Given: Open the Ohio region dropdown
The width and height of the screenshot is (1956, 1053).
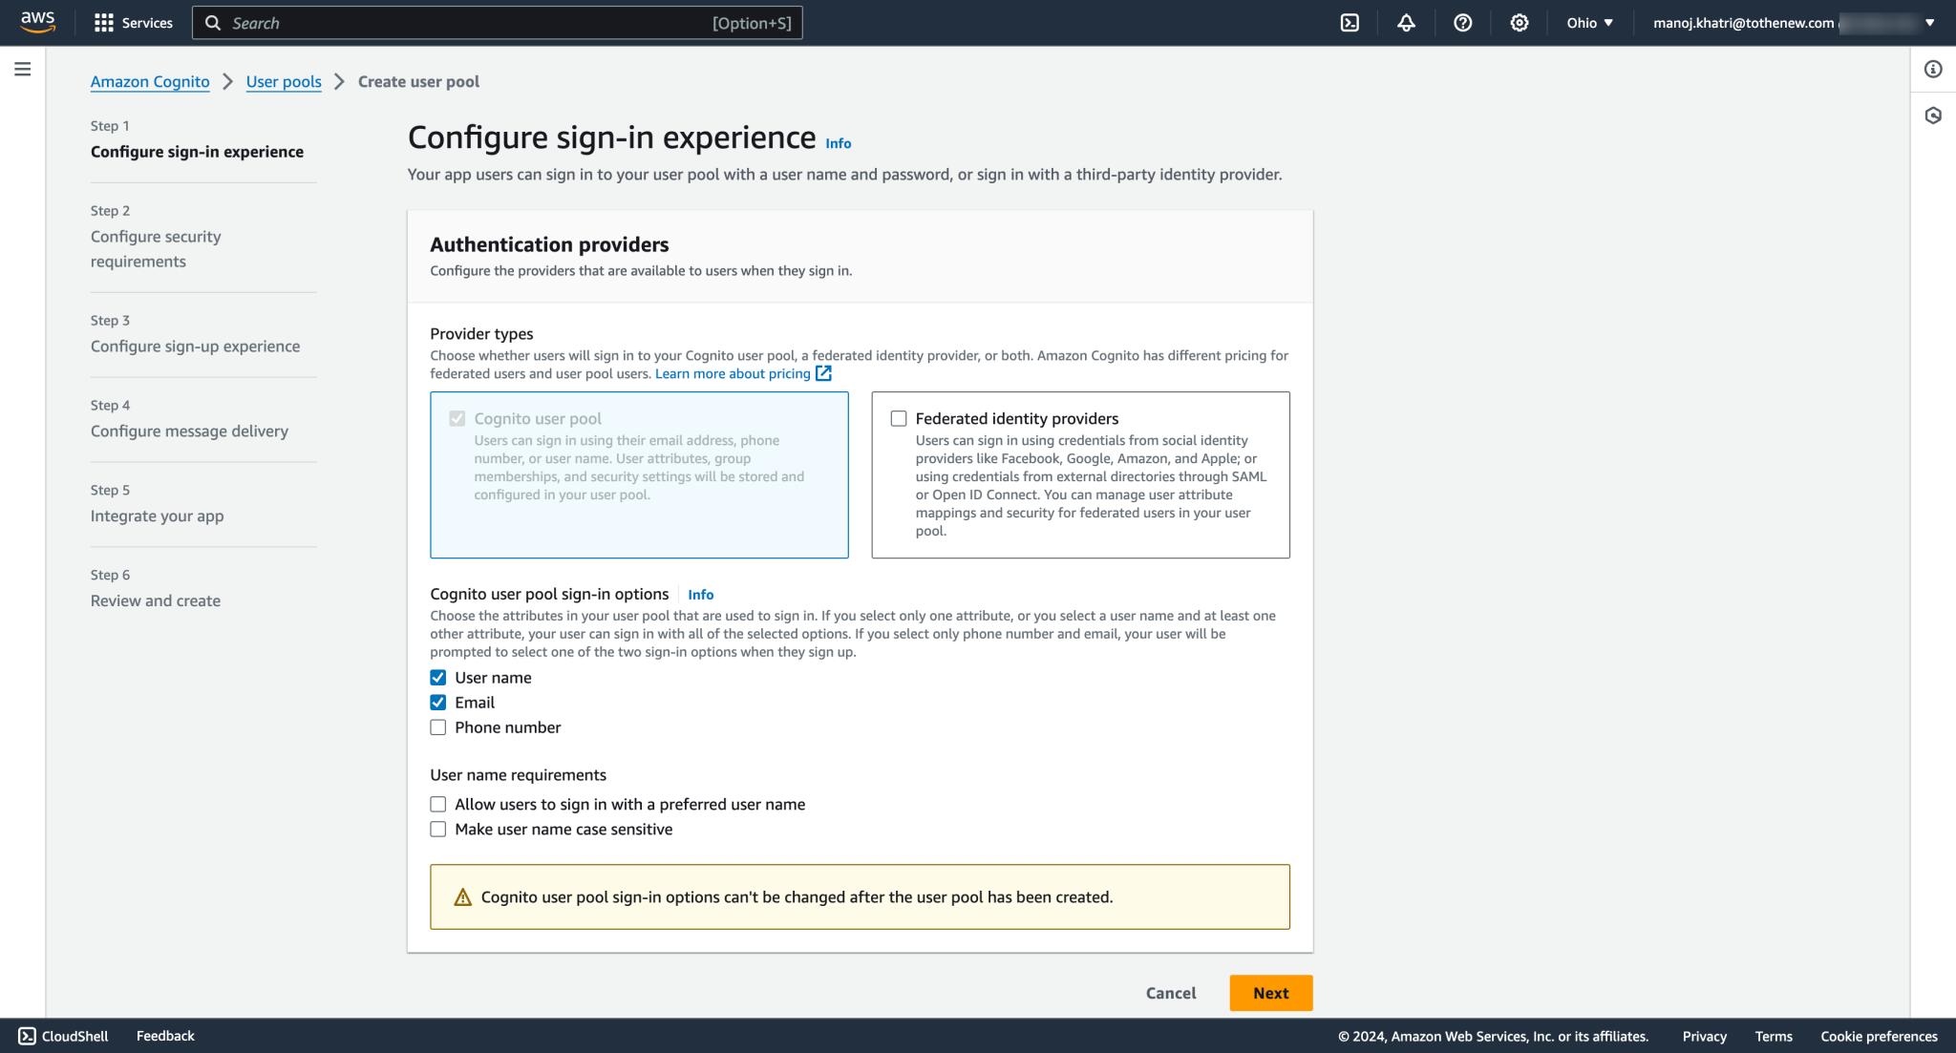Looking at the screenshot, I should coord(1588,22).
